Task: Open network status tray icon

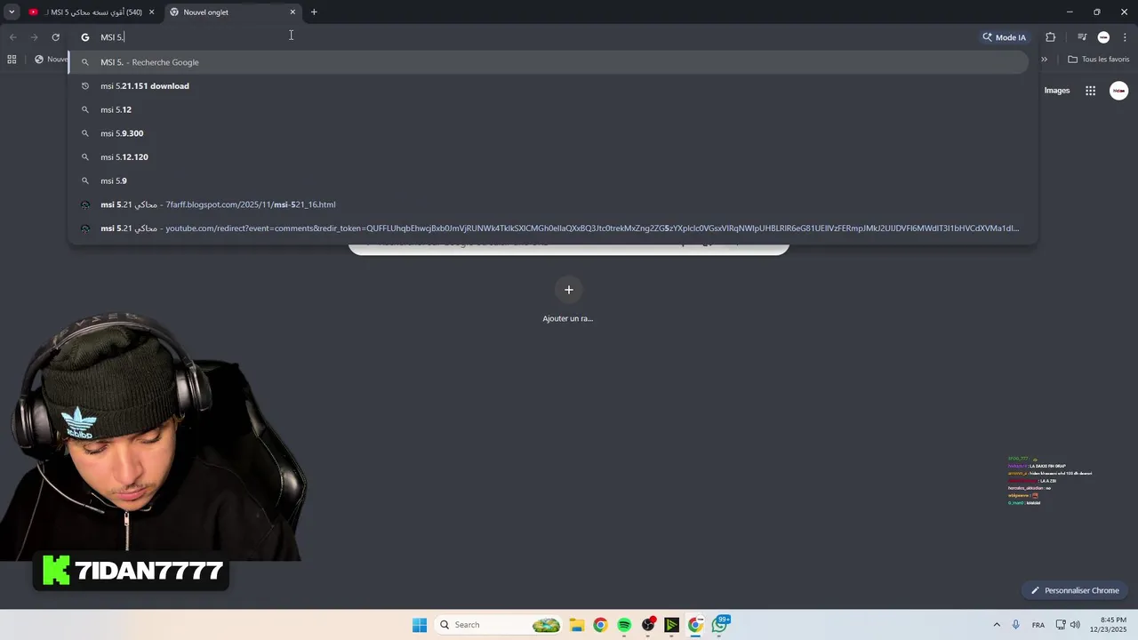Action: click(1061, 625)
